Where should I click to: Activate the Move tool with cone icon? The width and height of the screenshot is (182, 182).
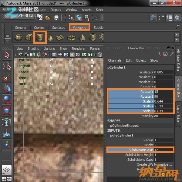tap(7, 88)
